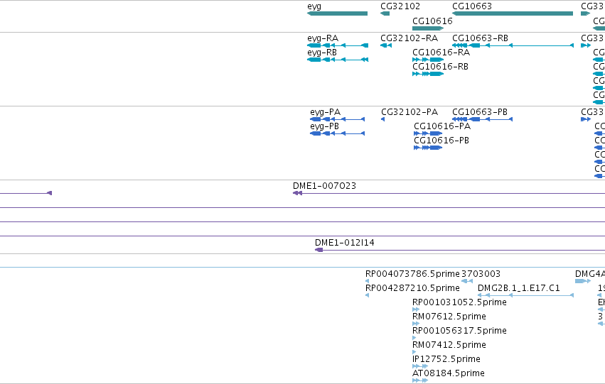Select the eyg-RA transcript label

323,38
